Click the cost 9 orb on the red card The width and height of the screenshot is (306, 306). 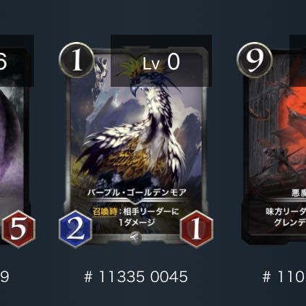tap(255, 60)
